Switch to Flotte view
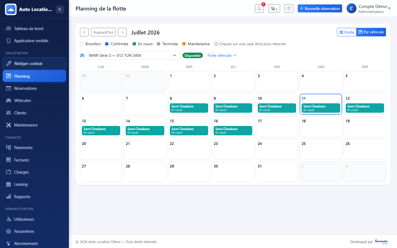The width and height of the screenshot is (397, 248). click(x=347, y=32)
